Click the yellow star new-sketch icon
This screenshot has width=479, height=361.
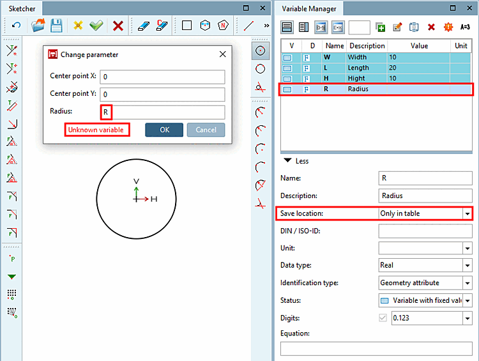point(78,26)
